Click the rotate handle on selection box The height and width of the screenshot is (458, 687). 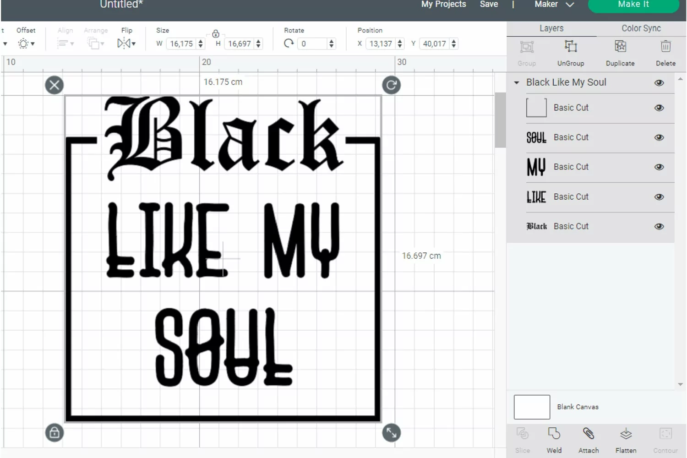coord(391,85)
